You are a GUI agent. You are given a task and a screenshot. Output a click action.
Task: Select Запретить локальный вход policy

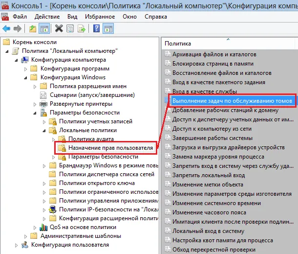pos(209,175)
